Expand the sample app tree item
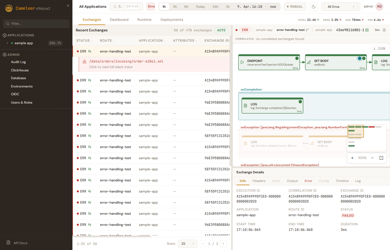 tap(7, 43)
